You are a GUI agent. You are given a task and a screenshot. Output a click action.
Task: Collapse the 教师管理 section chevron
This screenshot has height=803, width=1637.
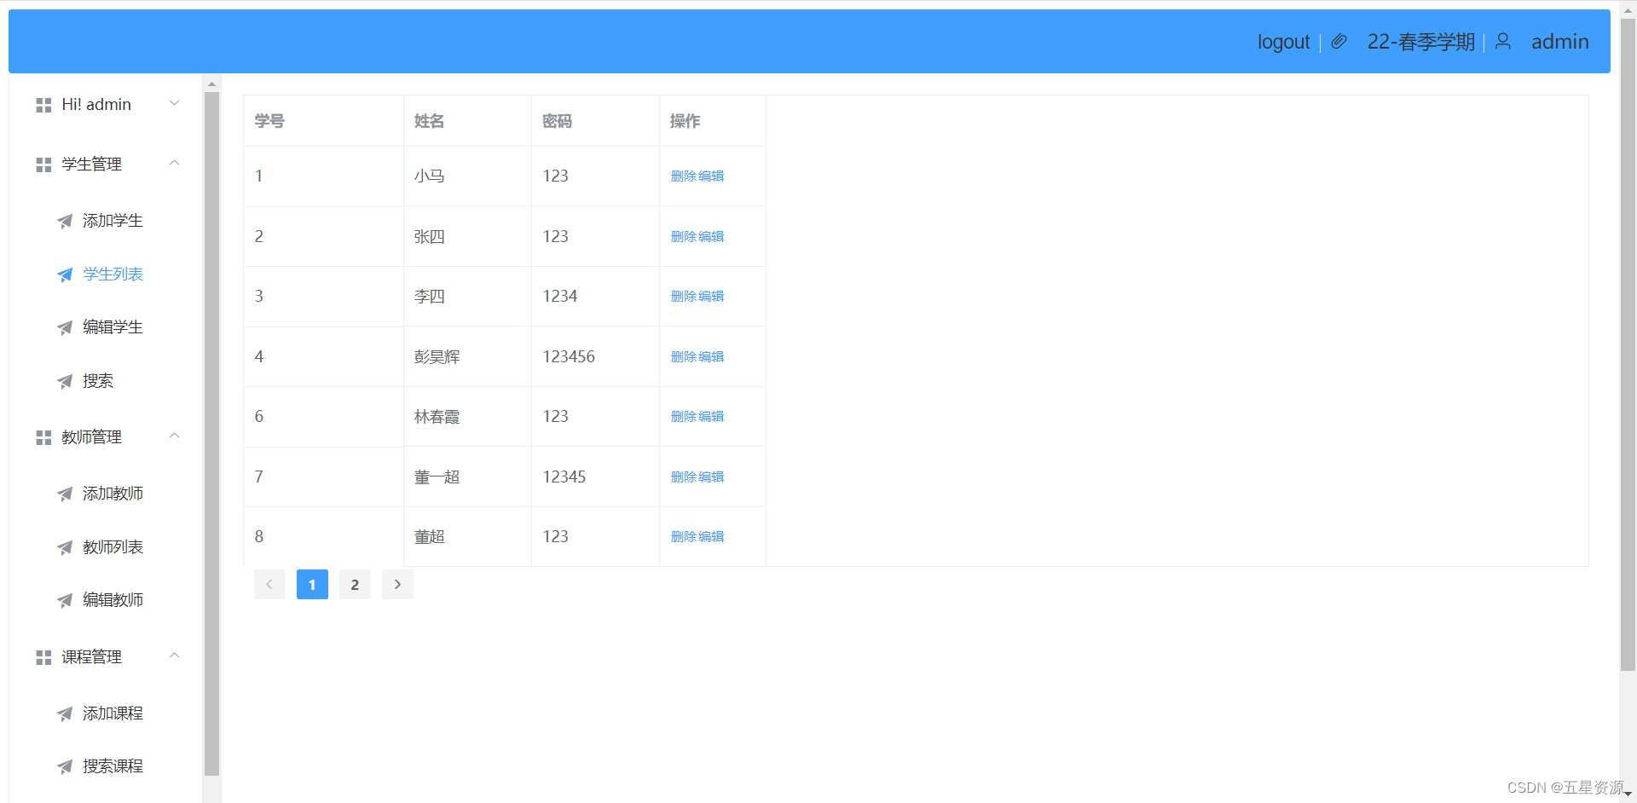point(175,436)
